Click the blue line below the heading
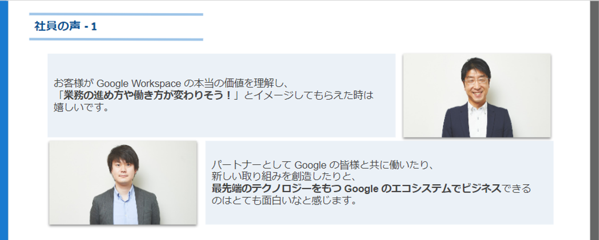This screenshot has height=240, width=599. pyautogui.click(x=116, y=40)
